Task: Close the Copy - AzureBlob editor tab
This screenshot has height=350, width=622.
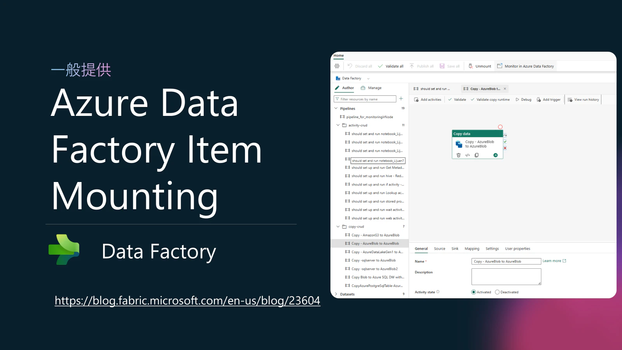Action: [505, 89]
